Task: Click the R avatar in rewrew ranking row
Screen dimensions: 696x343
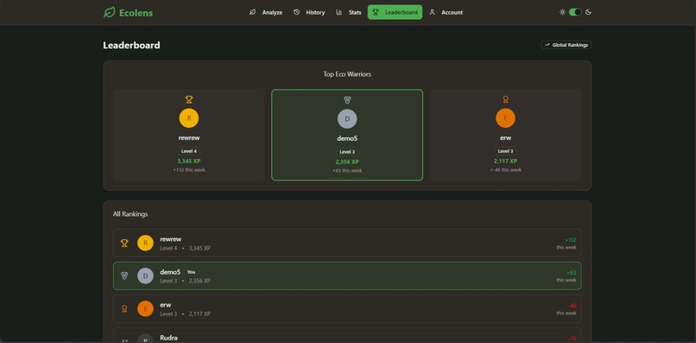Action: [146, 243]
